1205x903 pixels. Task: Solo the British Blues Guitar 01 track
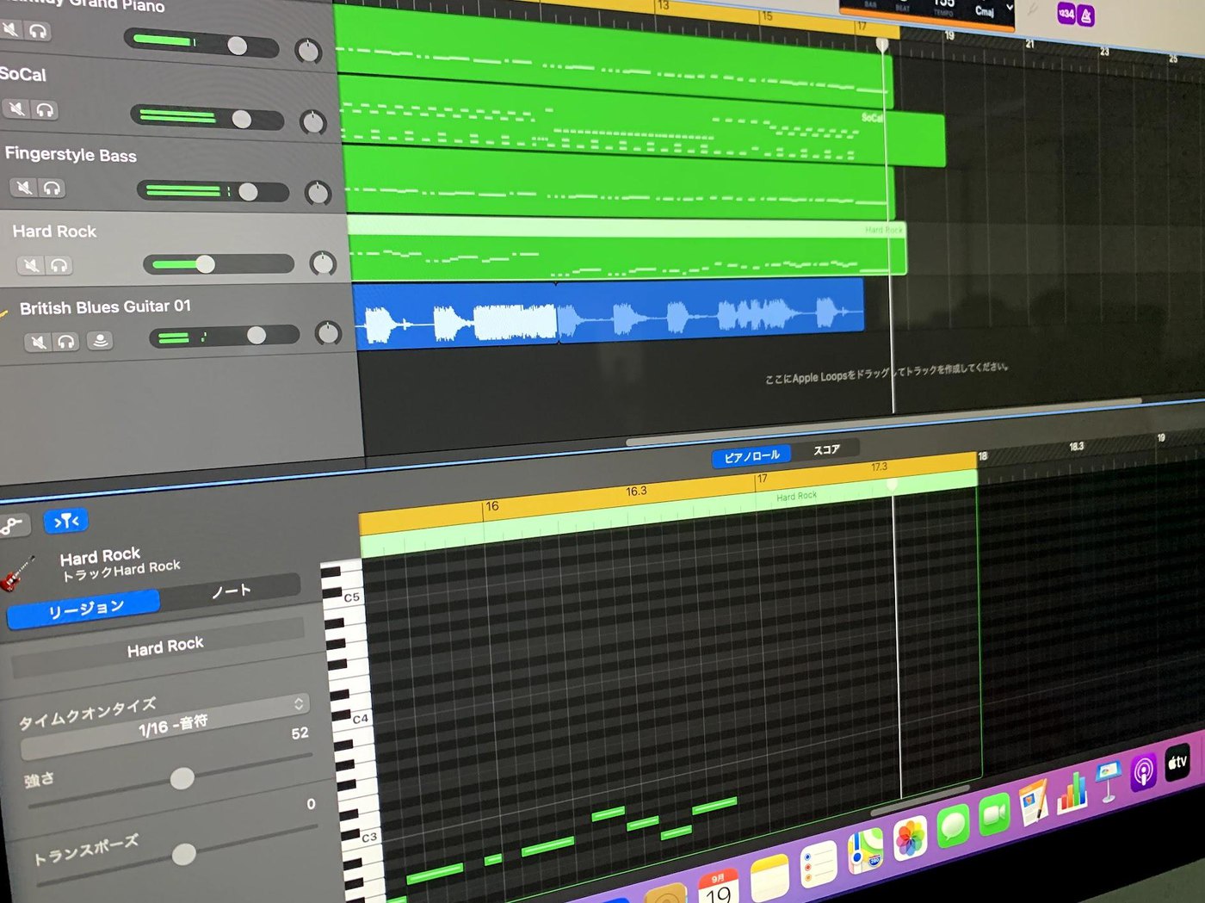(67, 341)
